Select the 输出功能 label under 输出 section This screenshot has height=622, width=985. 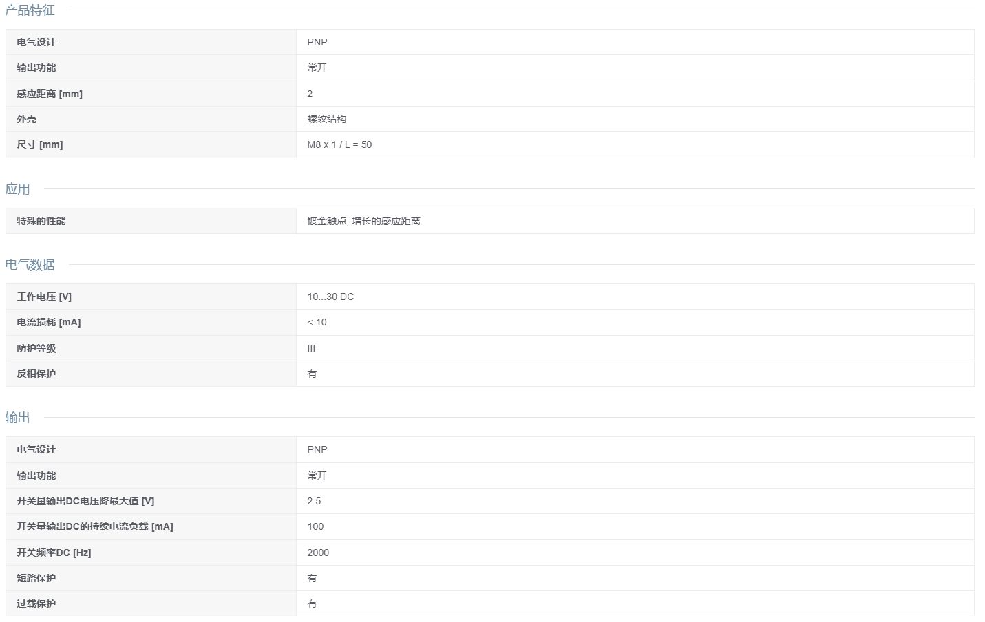36,475
